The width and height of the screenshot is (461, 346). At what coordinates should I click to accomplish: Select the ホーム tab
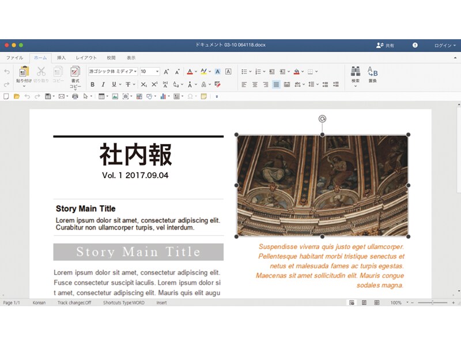click(40, 58)
